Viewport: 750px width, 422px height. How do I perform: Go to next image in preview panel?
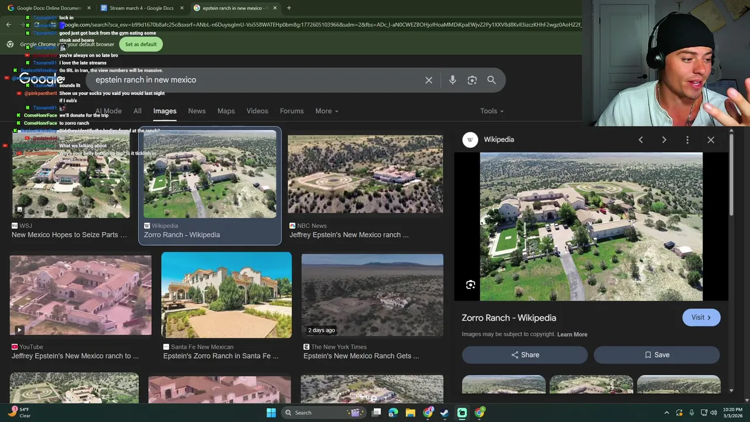664,140
